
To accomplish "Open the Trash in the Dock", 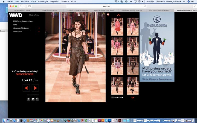I will click(x=193, y=121).
